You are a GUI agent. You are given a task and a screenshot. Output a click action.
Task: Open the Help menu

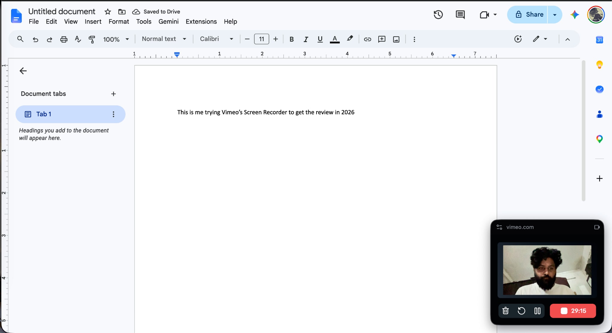pyautogui.click(x=230, y=21)
